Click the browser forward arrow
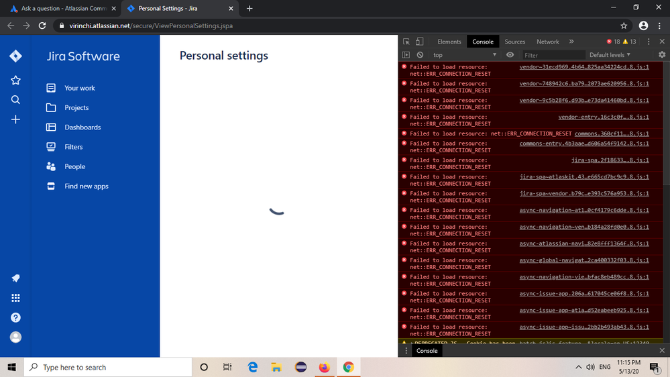The image size is (670, 377). [27, 25]
